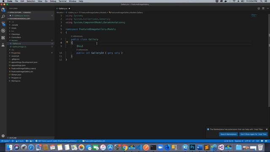Click the Search Marketplace button

tap(228, 134)
